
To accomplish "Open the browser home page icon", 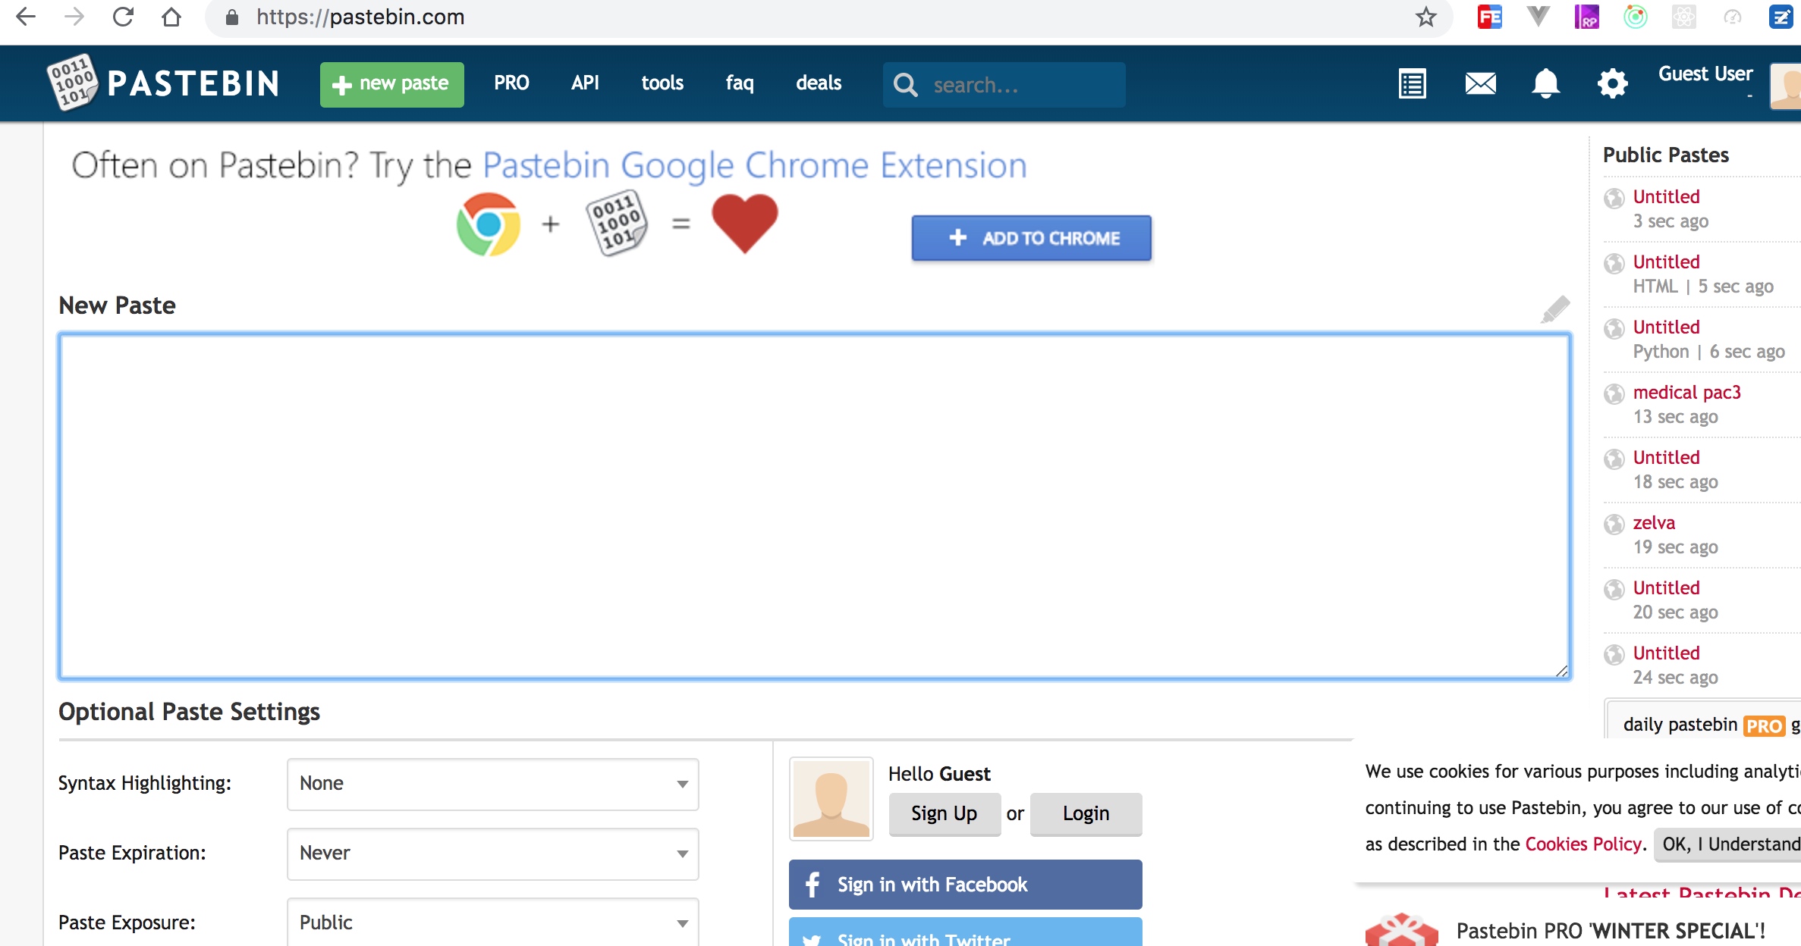I will tap(171, 17).
